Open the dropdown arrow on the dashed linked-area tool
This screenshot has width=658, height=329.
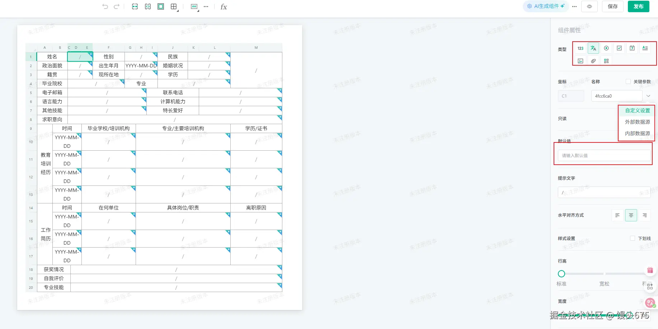[198, 10]
